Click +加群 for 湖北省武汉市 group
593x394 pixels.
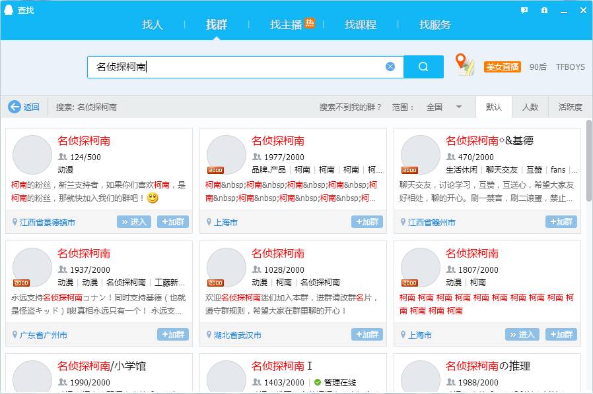[367, 334]
